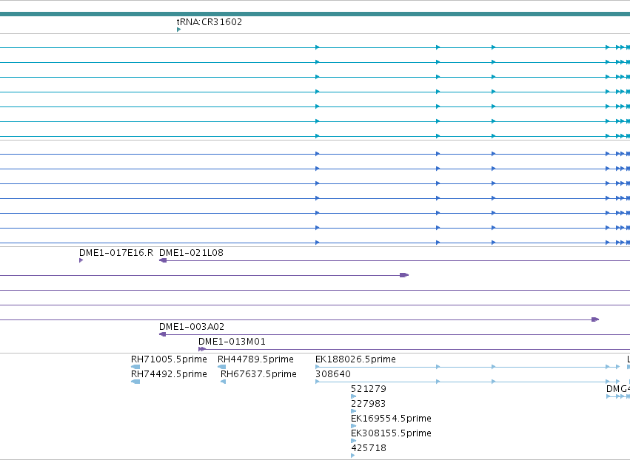
Task: Click the DME1-021L08 feature label
Action: [191, 253]
